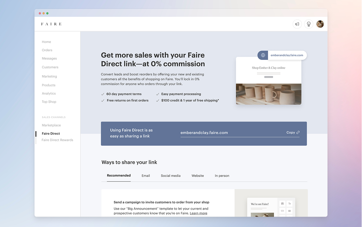Click the We're on Faire! campaign preview
This screenshot has width=362, height=227.
pos(271,208)
